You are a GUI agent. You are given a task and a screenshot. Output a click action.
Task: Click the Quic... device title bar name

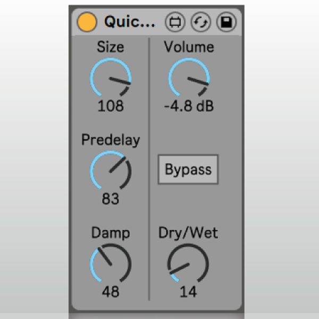(x=130, y=22)
